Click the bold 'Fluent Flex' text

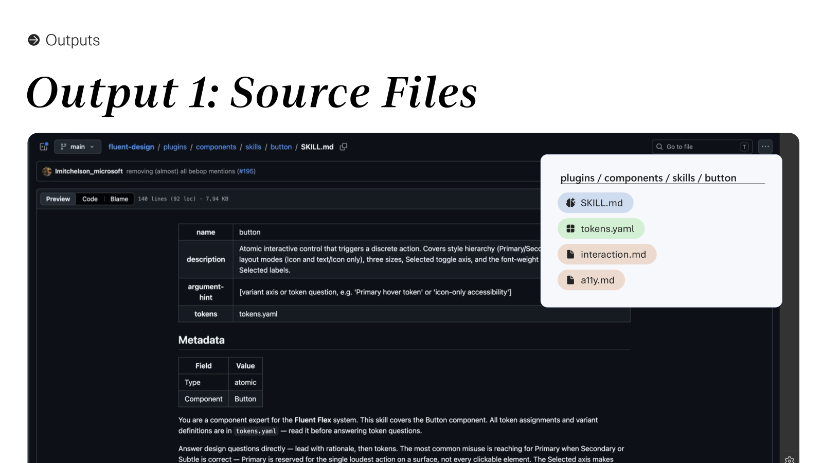coord(313,420)
